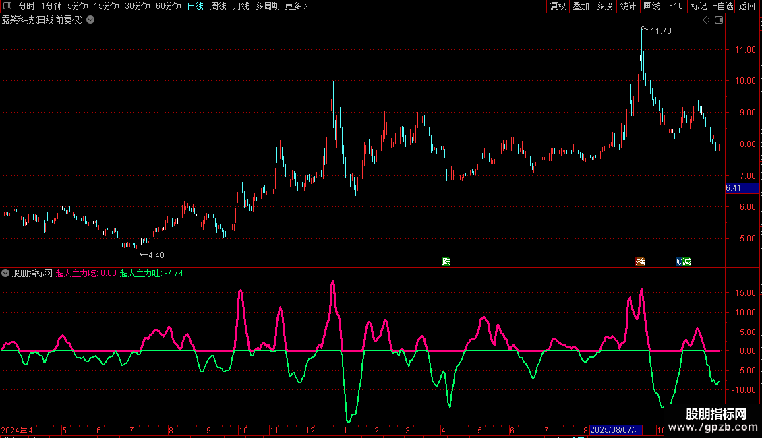762x438 pixels.
Task: Click 超大主力吐 indicator value label
Action: click(x=152, y=274)
